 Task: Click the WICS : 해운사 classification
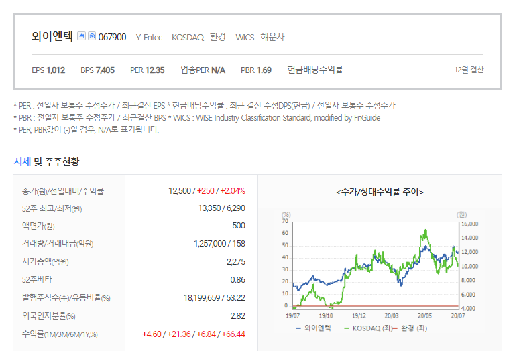[260, 37]
